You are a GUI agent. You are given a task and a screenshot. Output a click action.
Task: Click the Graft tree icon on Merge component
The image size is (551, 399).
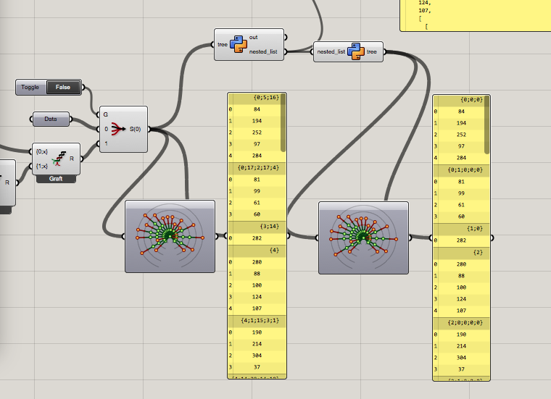pyautogui.click(x=58, y=159)
